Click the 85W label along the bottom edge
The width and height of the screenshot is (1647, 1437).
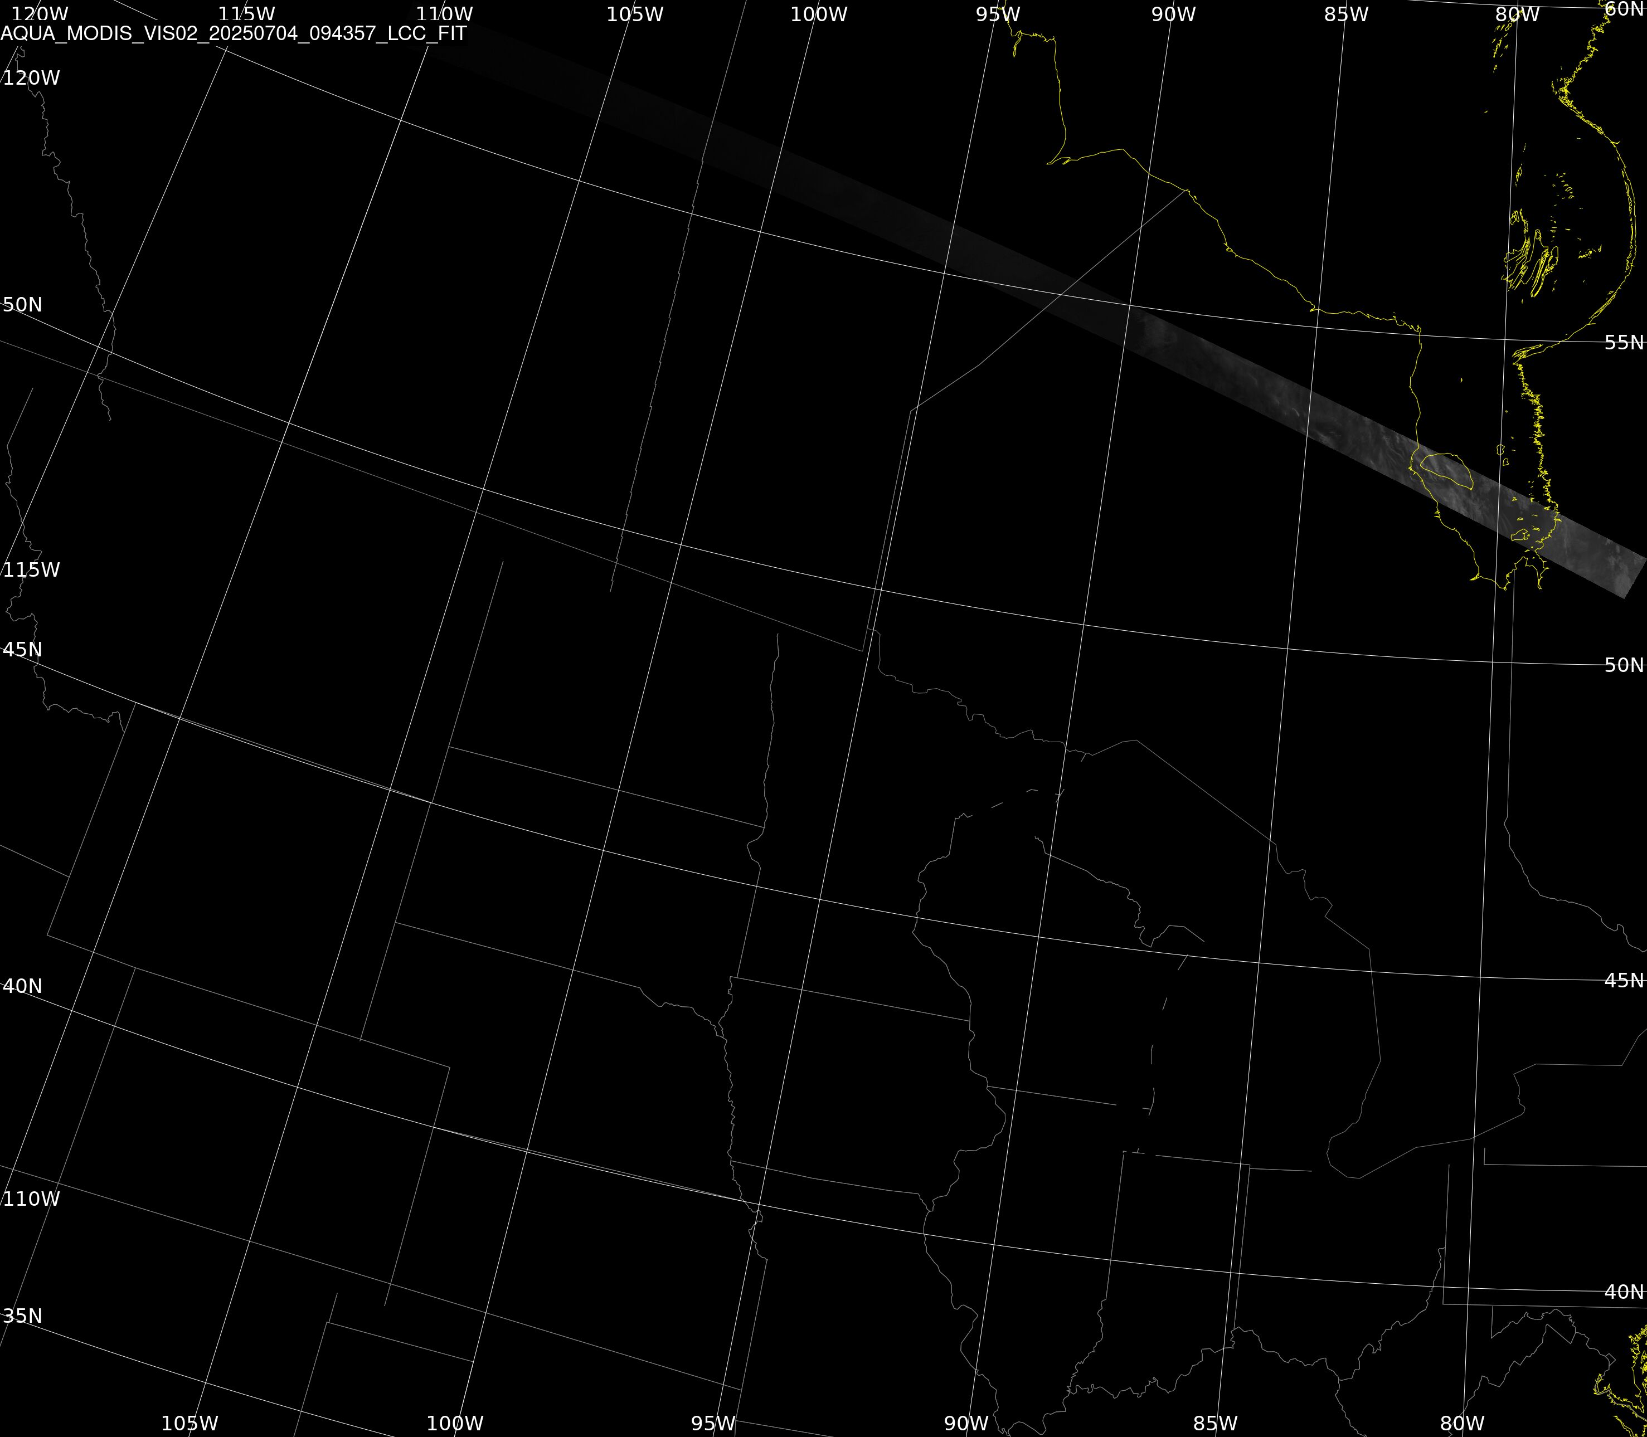[1216, 1424]
